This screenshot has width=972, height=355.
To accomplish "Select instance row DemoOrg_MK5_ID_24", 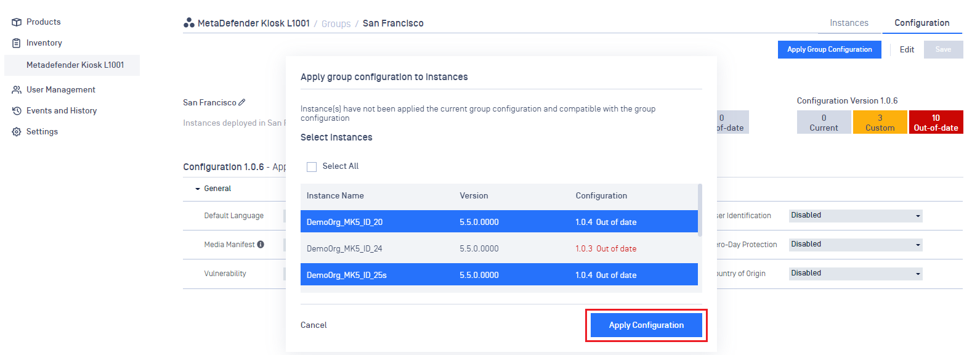I will [x=499, y=248].
